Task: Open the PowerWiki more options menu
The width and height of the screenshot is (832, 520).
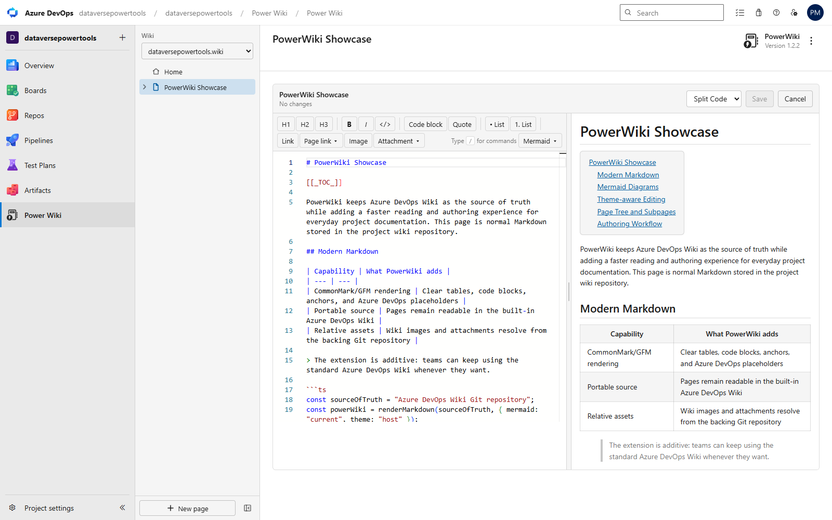Action: click(x=811, y=41)
